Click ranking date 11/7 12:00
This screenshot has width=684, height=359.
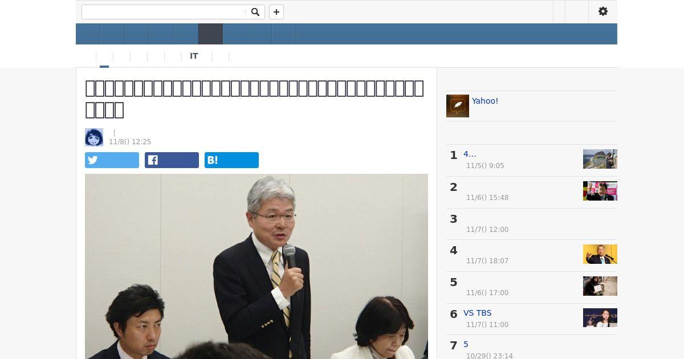487,230
